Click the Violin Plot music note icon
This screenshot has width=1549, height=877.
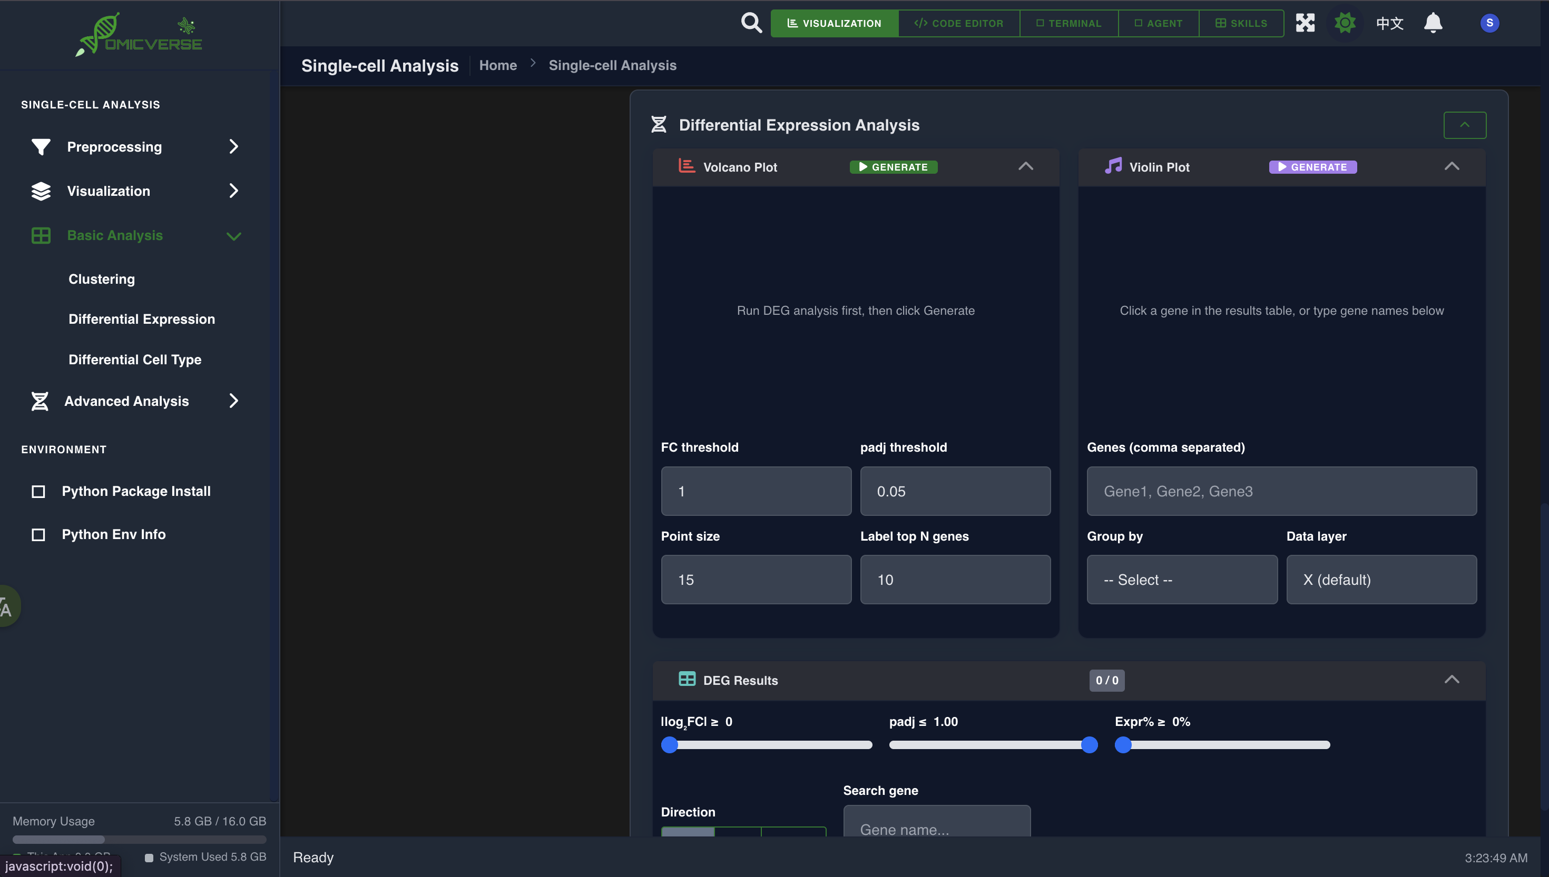click(1112, 166)
